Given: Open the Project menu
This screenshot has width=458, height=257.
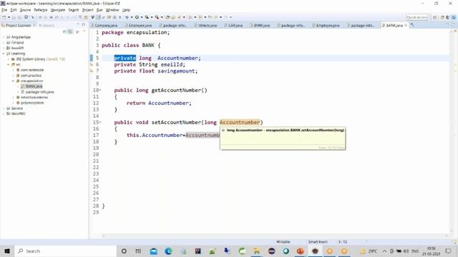Looking at the screenshot, I should point(87,10).
